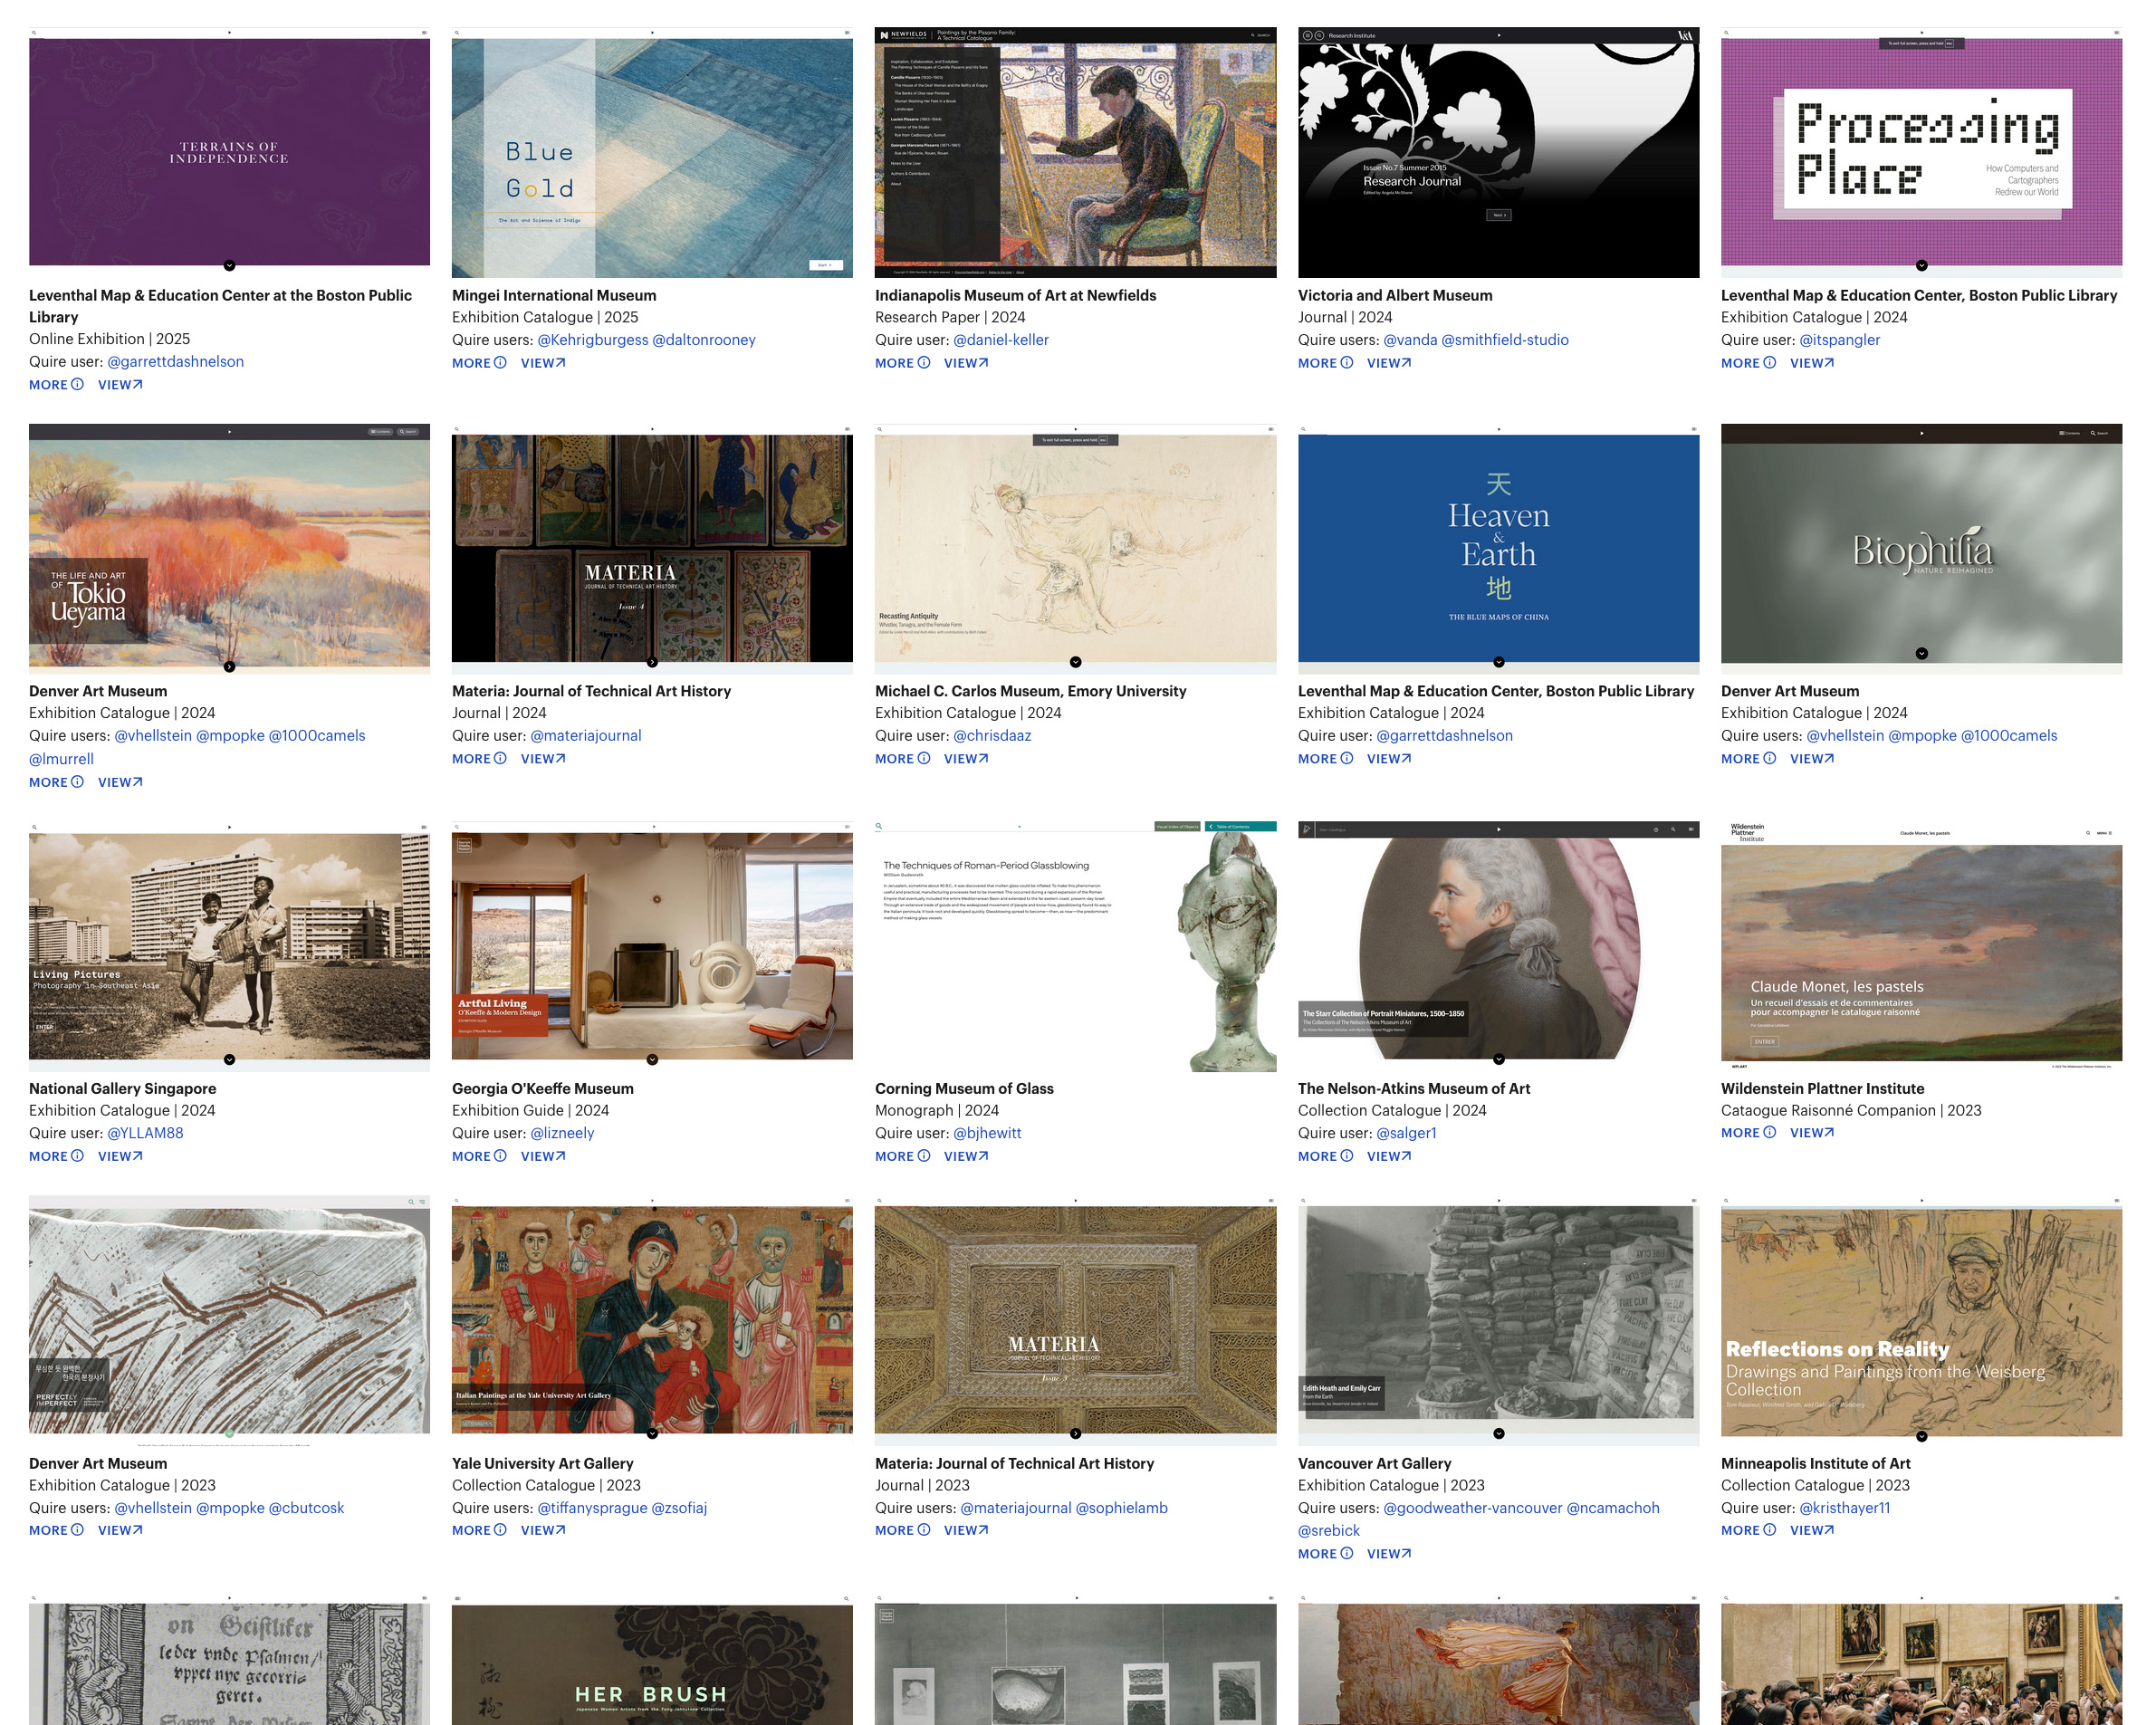
Task: Open the Italian Paintings at Yale thumbnail
Action: pos(652,1320)
